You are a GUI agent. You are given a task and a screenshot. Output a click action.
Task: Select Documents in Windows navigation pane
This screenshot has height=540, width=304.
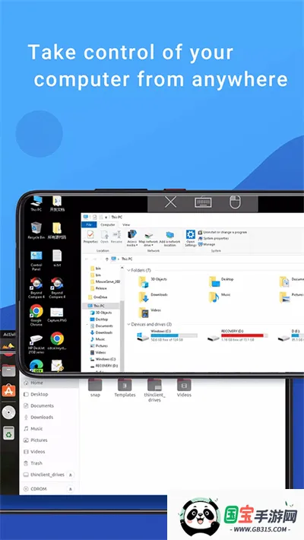point(101,326)
